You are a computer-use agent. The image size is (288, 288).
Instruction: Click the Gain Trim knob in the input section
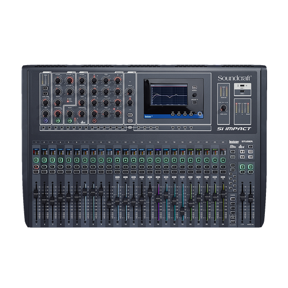(45, 102)
